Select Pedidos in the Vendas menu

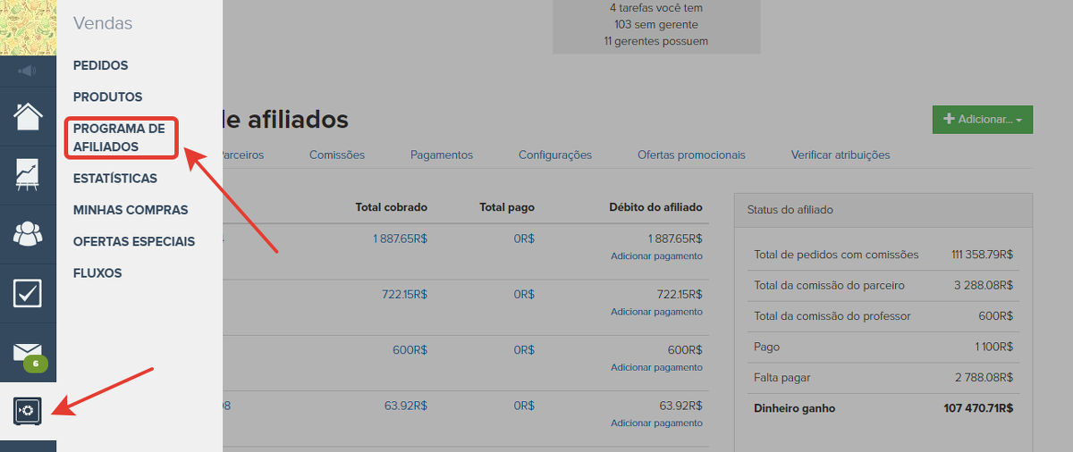[x=100, y=65]
